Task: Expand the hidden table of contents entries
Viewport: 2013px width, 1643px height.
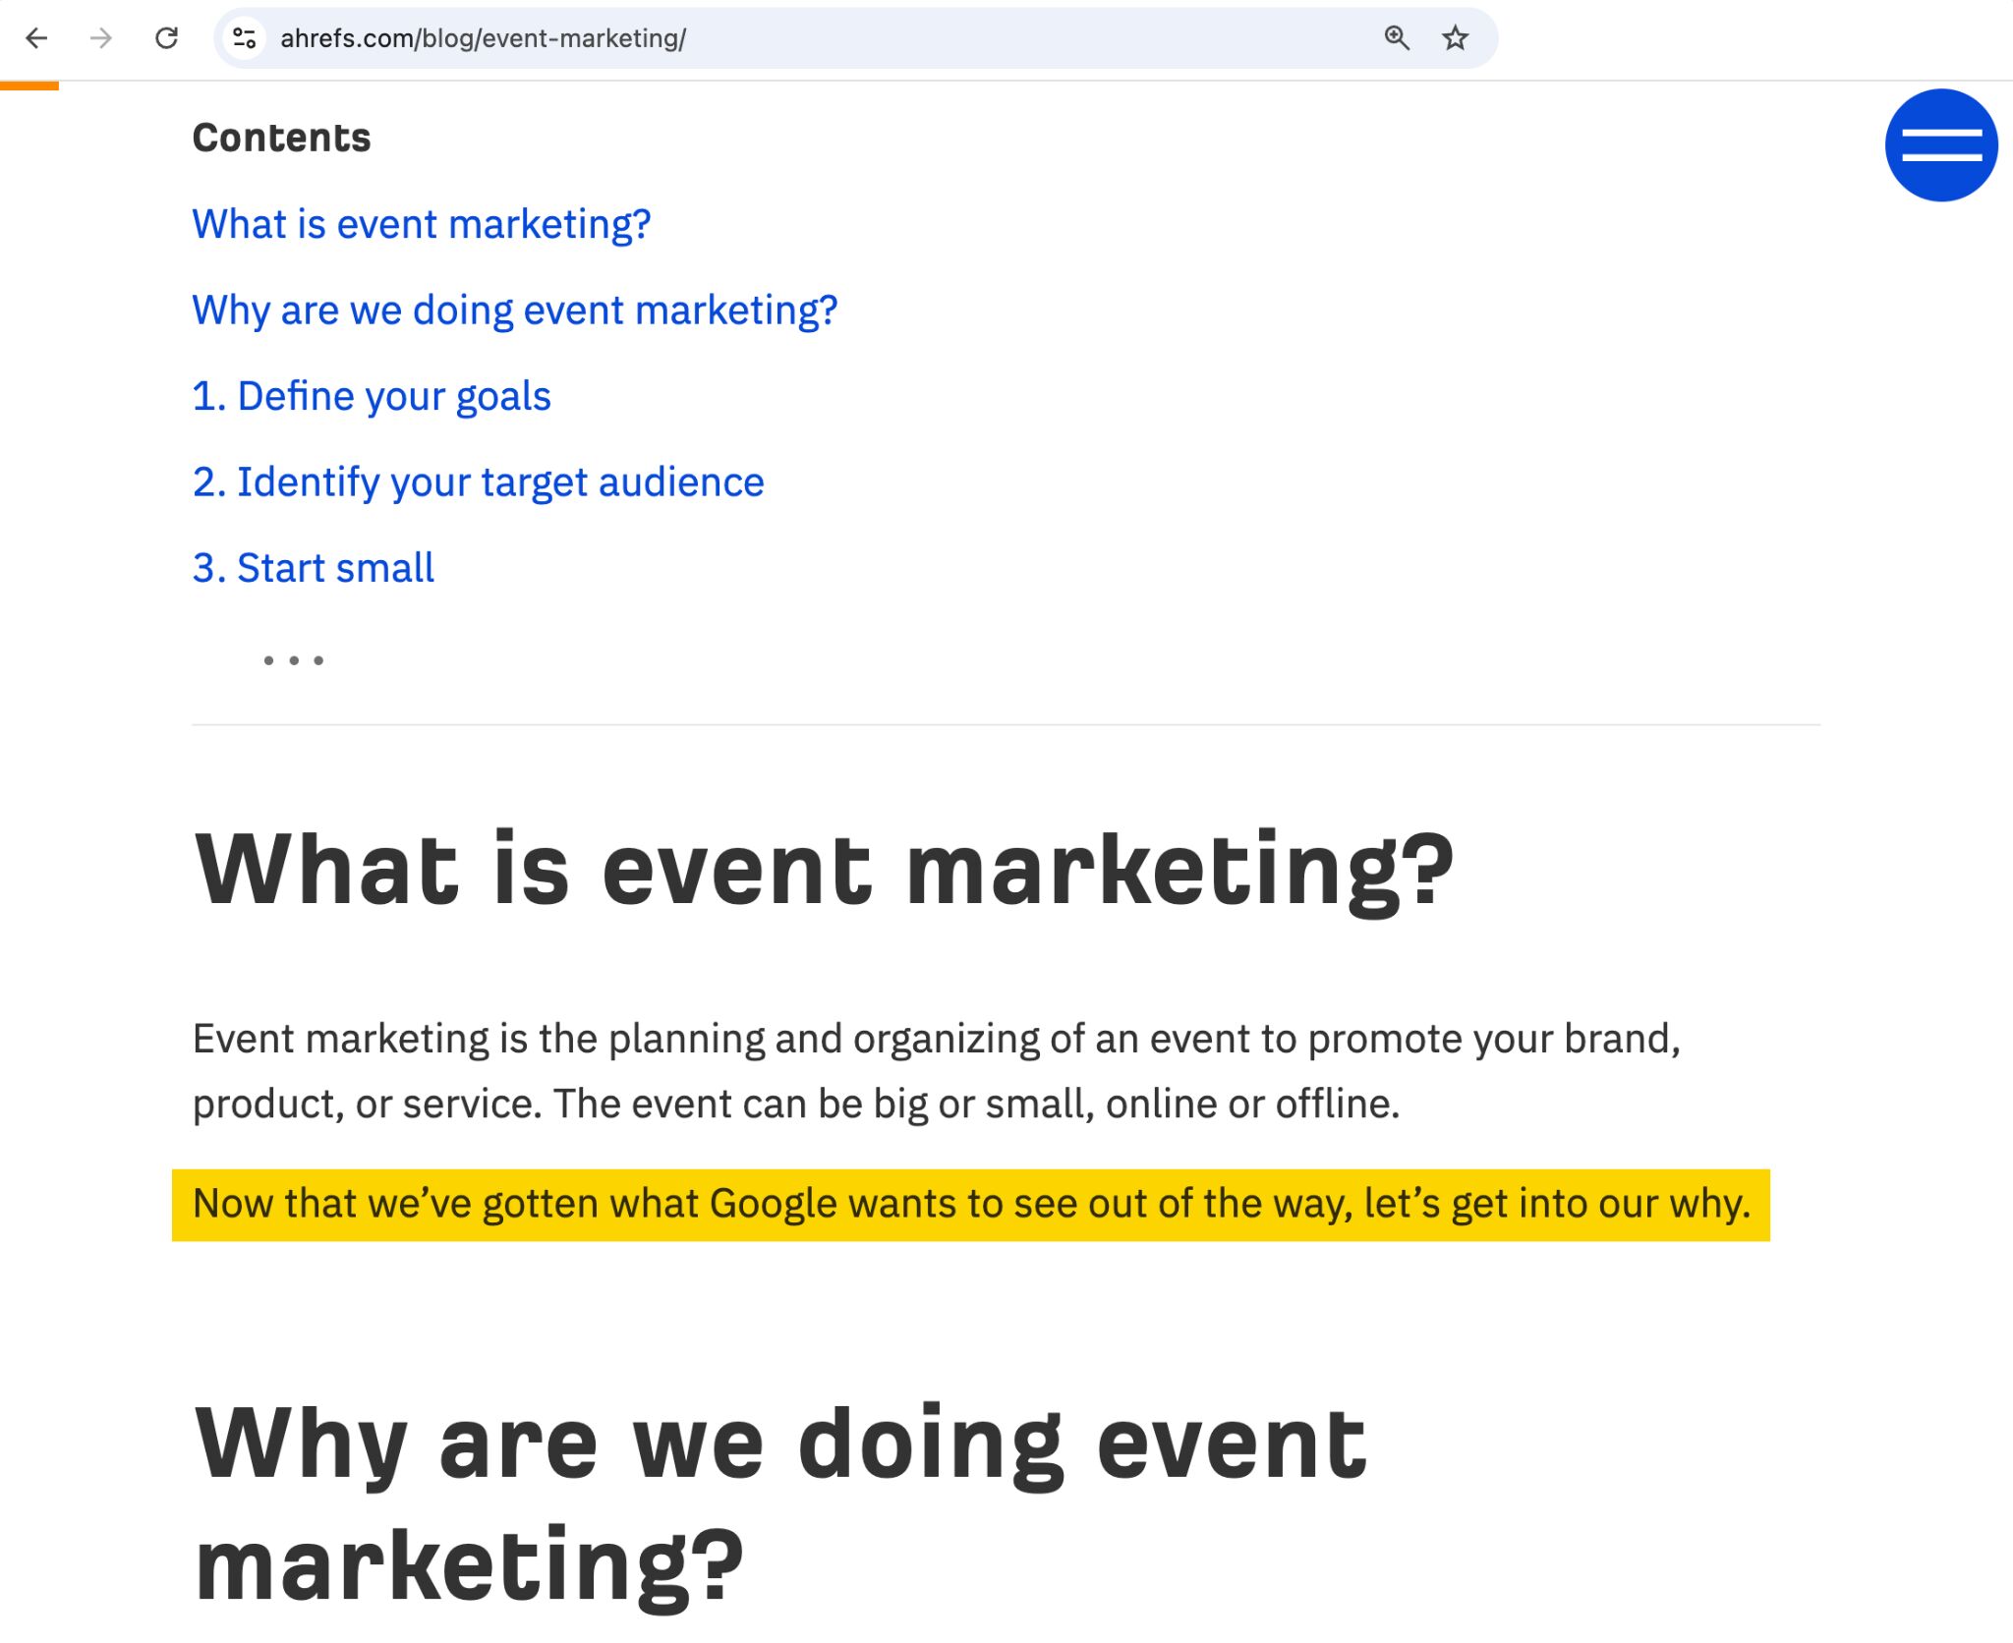Action: click(295, 658)
